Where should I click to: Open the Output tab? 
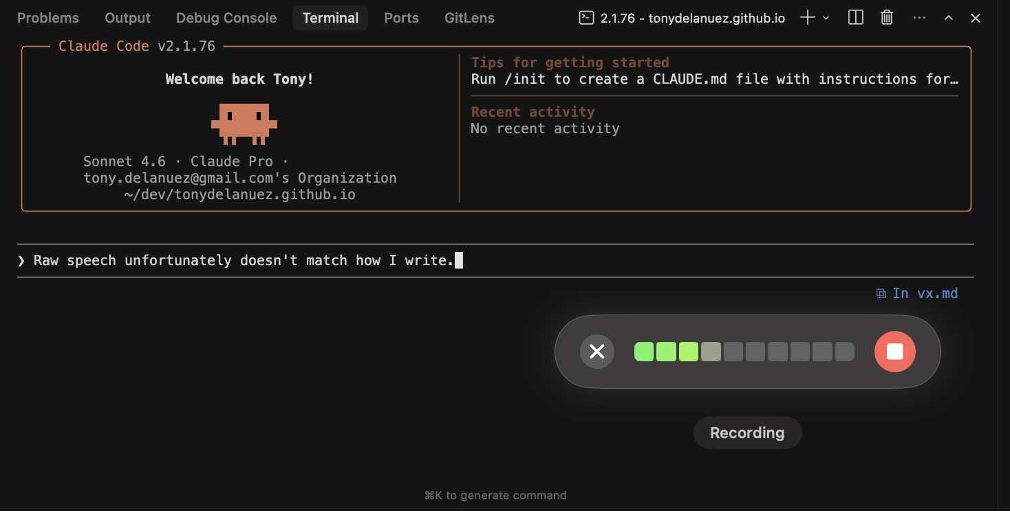coord(127,18)
